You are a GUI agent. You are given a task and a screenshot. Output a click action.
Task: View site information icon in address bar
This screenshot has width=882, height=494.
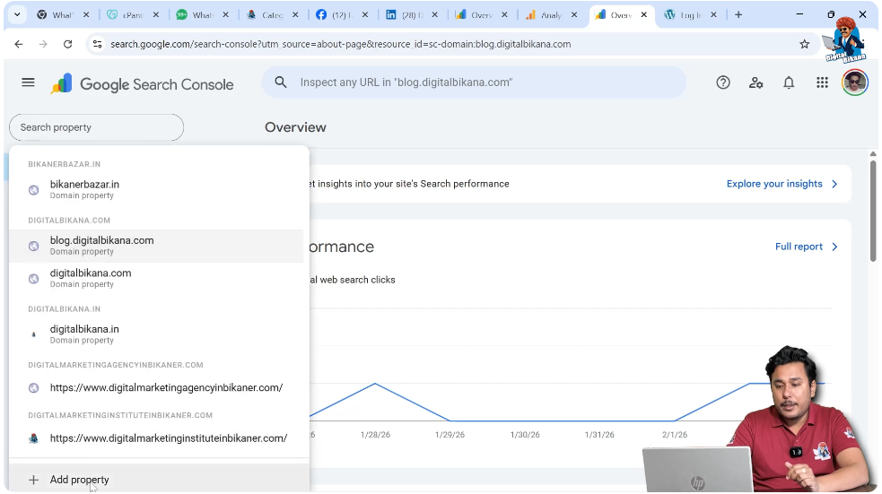click(x=97, y=44)
